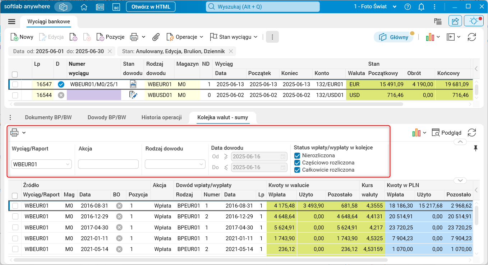
Task: Toggle the light bulb theme icon
Action: [474, 21]
